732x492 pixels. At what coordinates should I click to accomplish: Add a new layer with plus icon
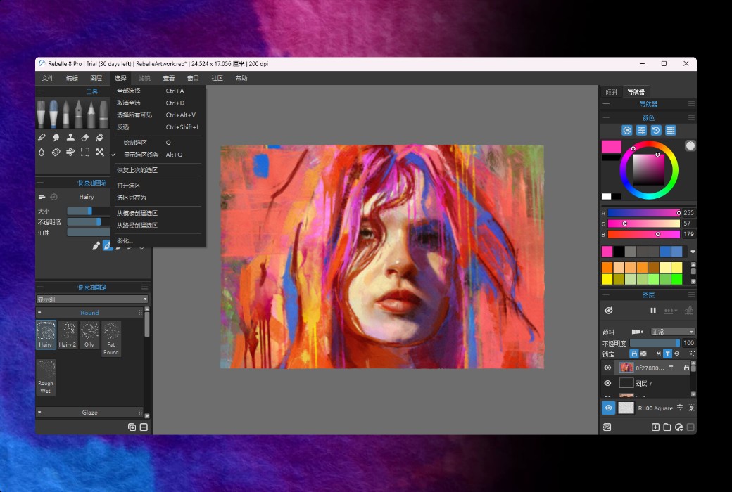point(655,427)
